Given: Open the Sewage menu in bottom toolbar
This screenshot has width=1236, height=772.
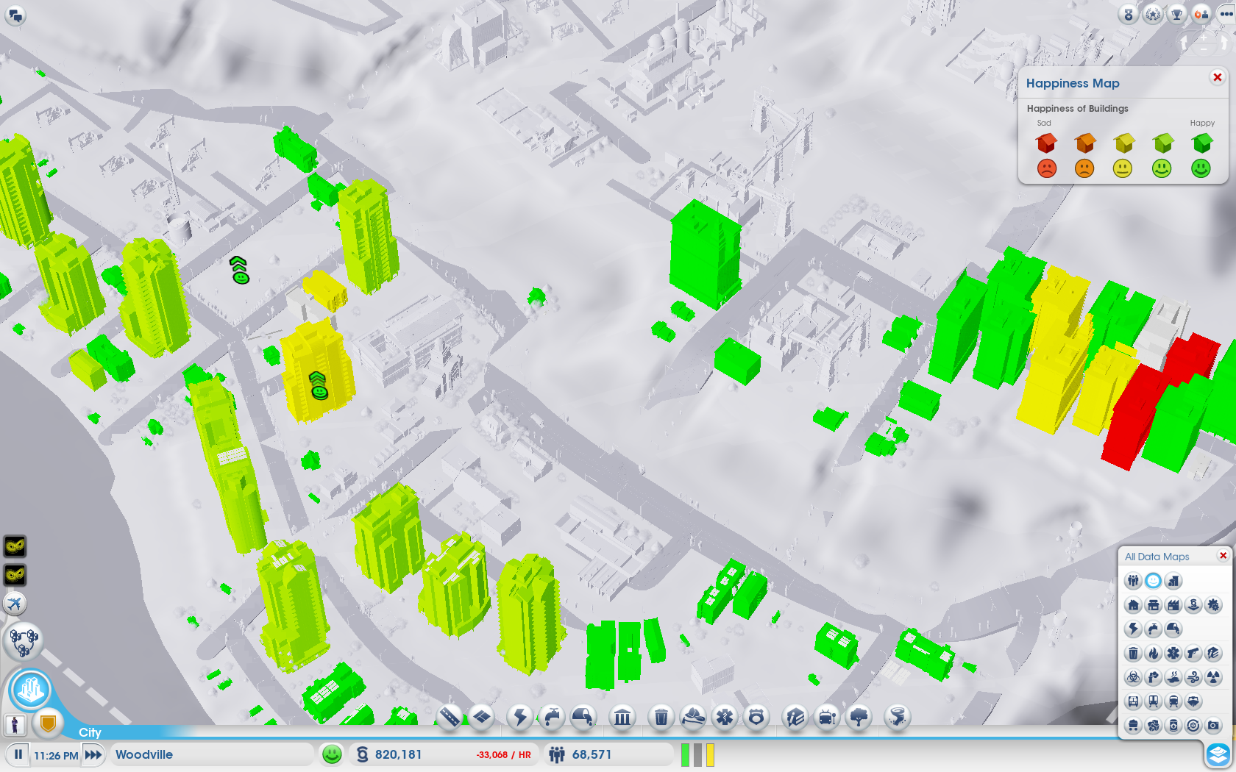Looking at the screenshot, I should (x=583, y=717).
